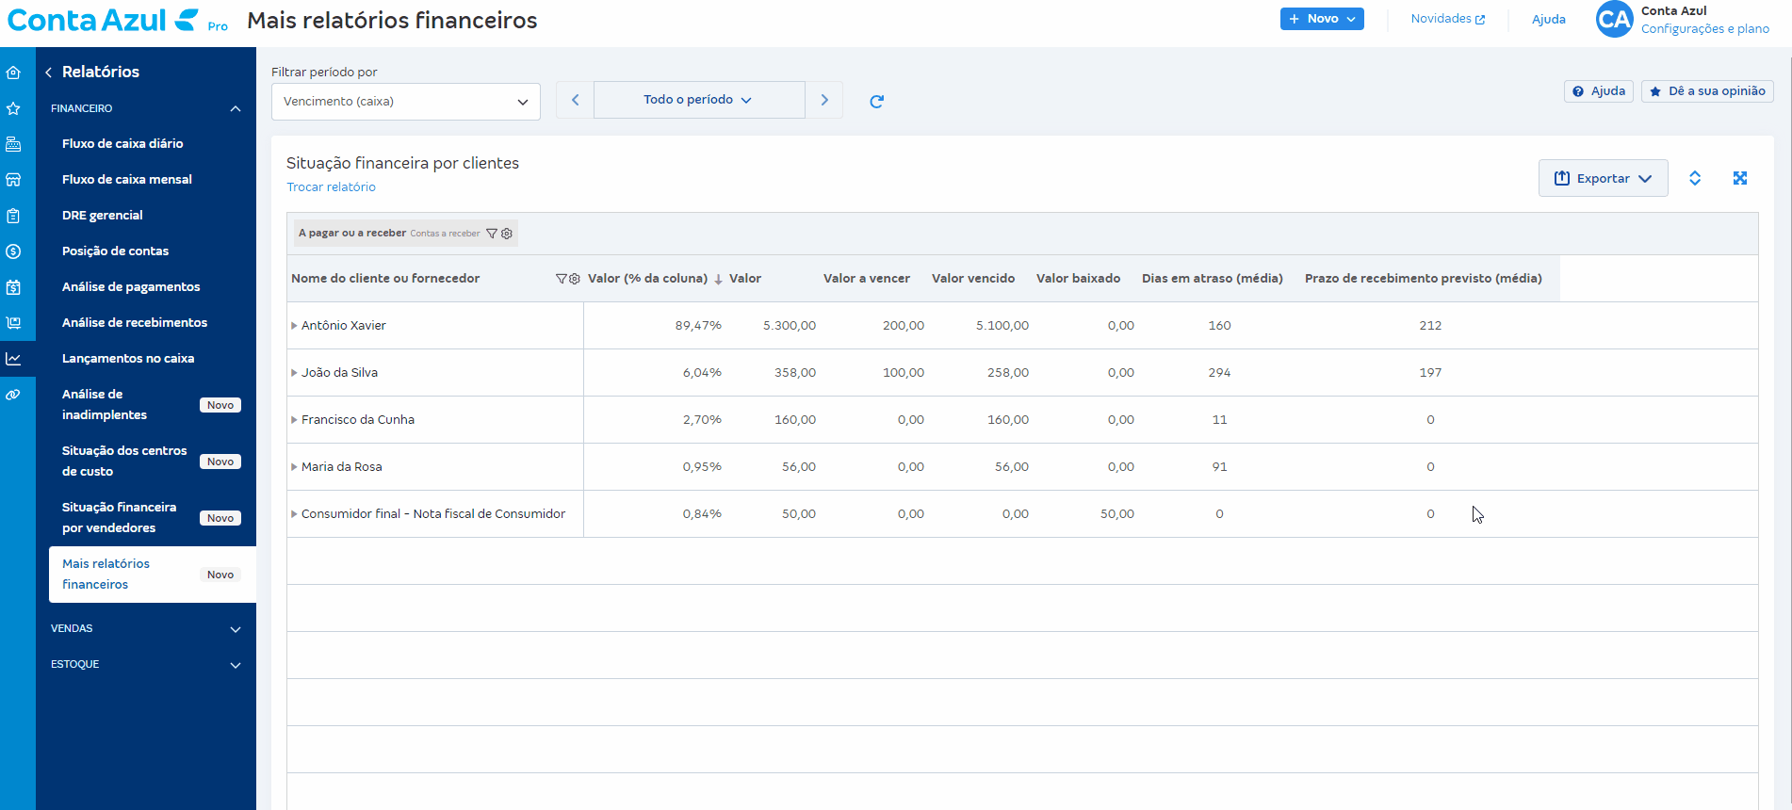Go to next period arrow
1792x810 pixels.
(x=824, y=100)
